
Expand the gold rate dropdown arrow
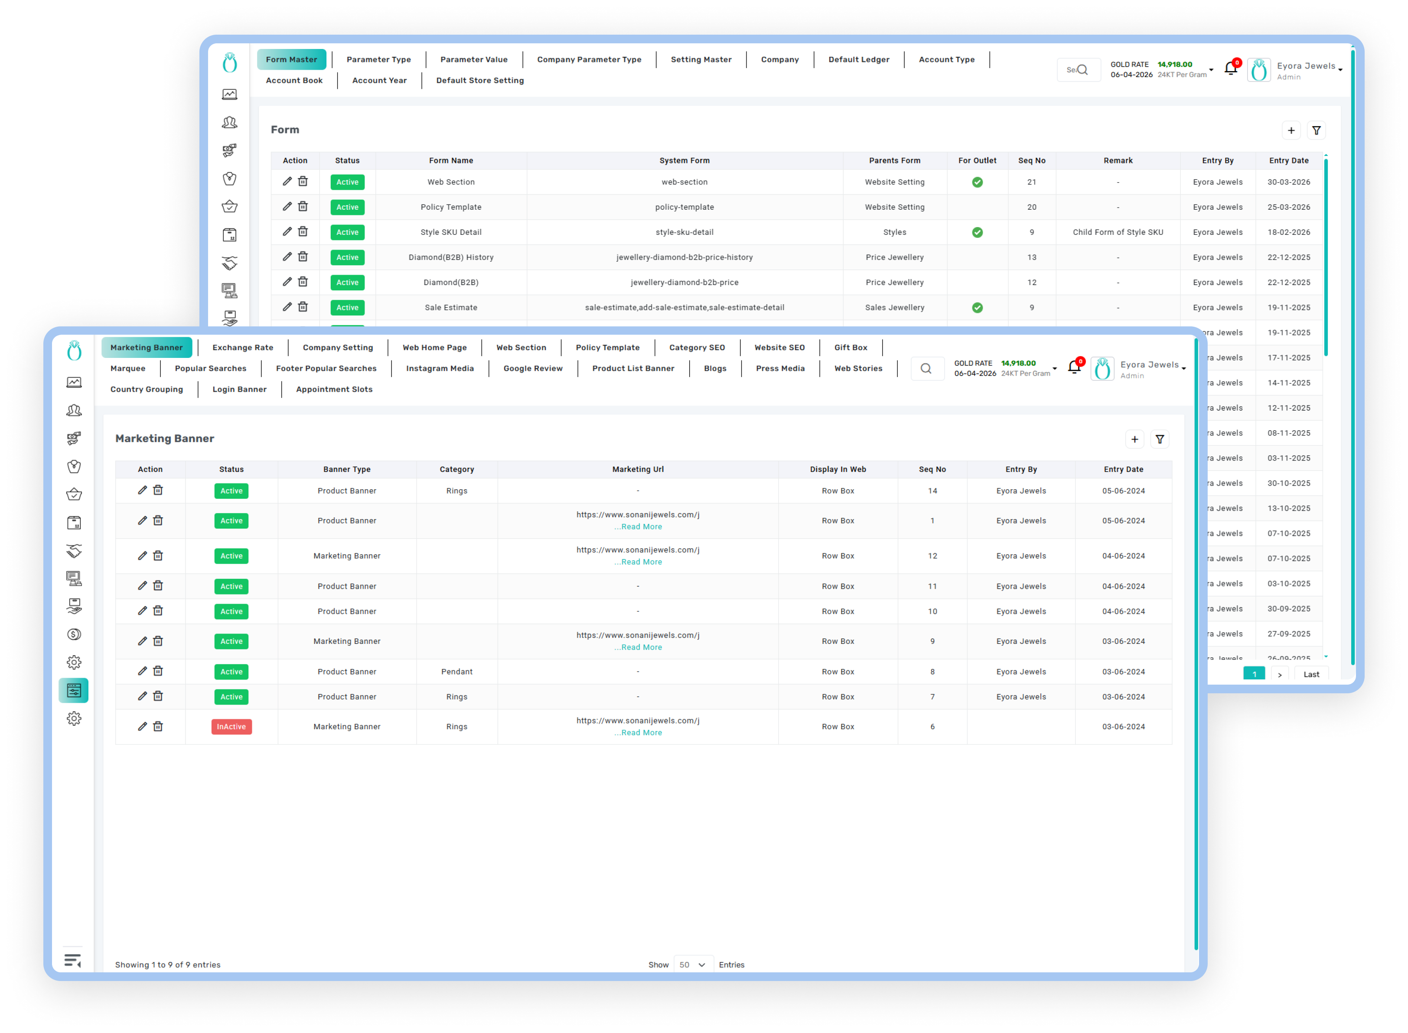1055,368
